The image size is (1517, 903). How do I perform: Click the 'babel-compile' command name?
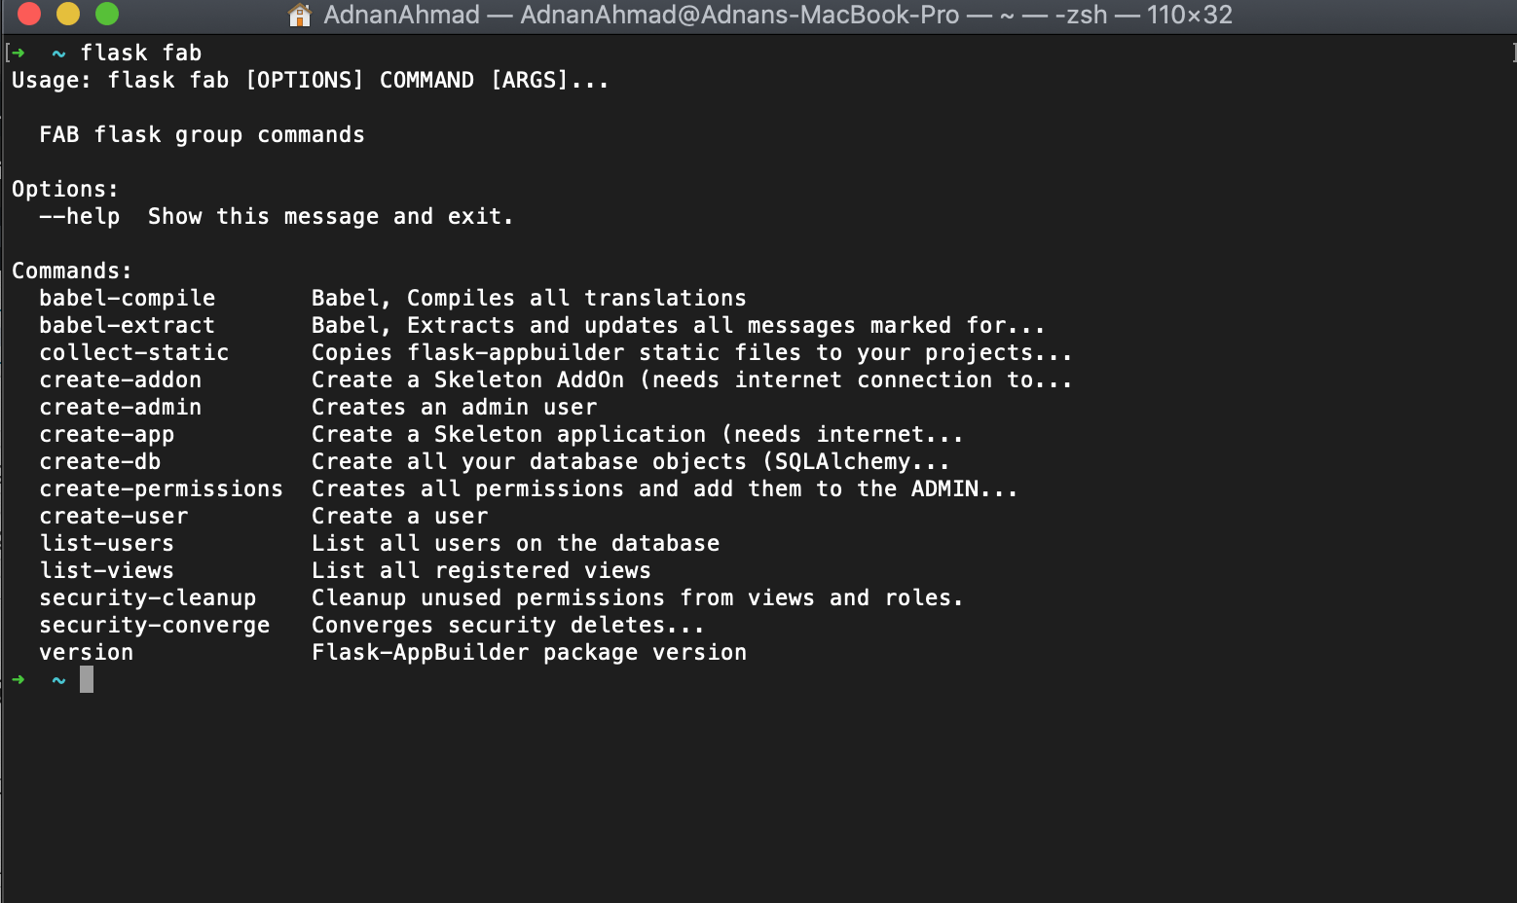pyautogui.click(x=128, y=298)
